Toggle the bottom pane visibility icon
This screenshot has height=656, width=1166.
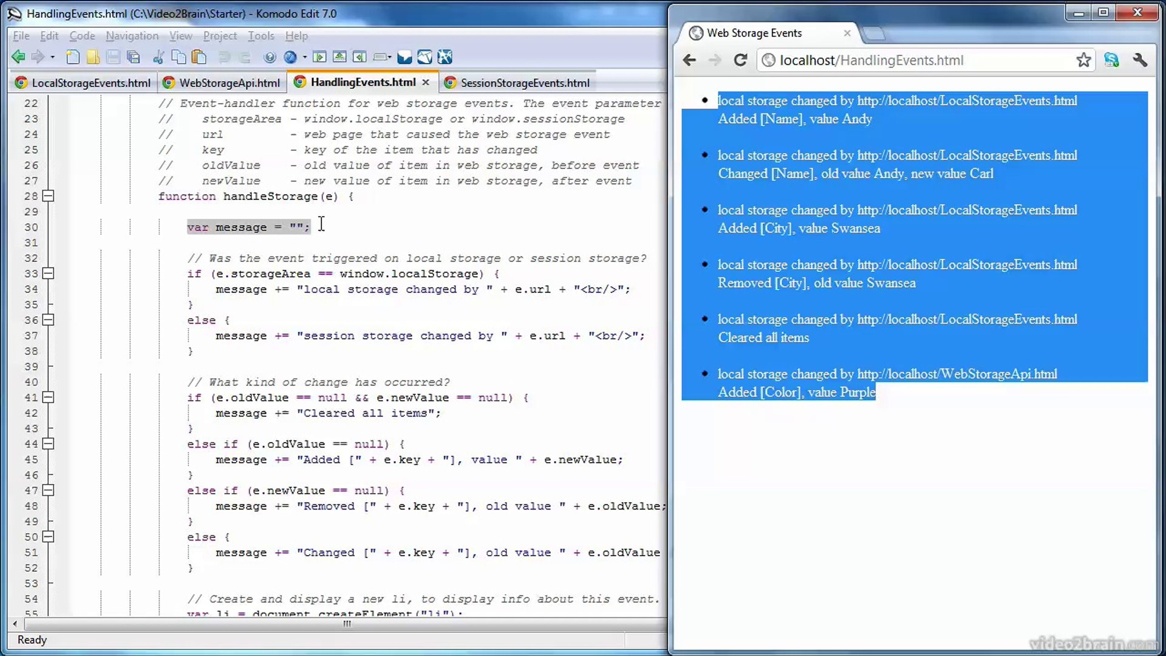coord(339,57)
